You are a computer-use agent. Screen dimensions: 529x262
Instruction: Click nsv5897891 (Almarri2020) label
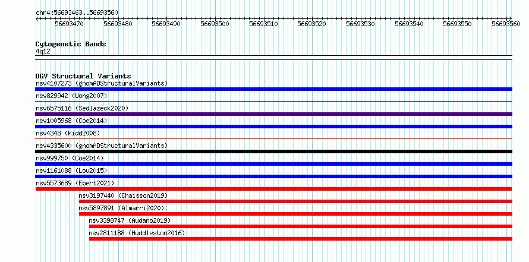point(121,208)
